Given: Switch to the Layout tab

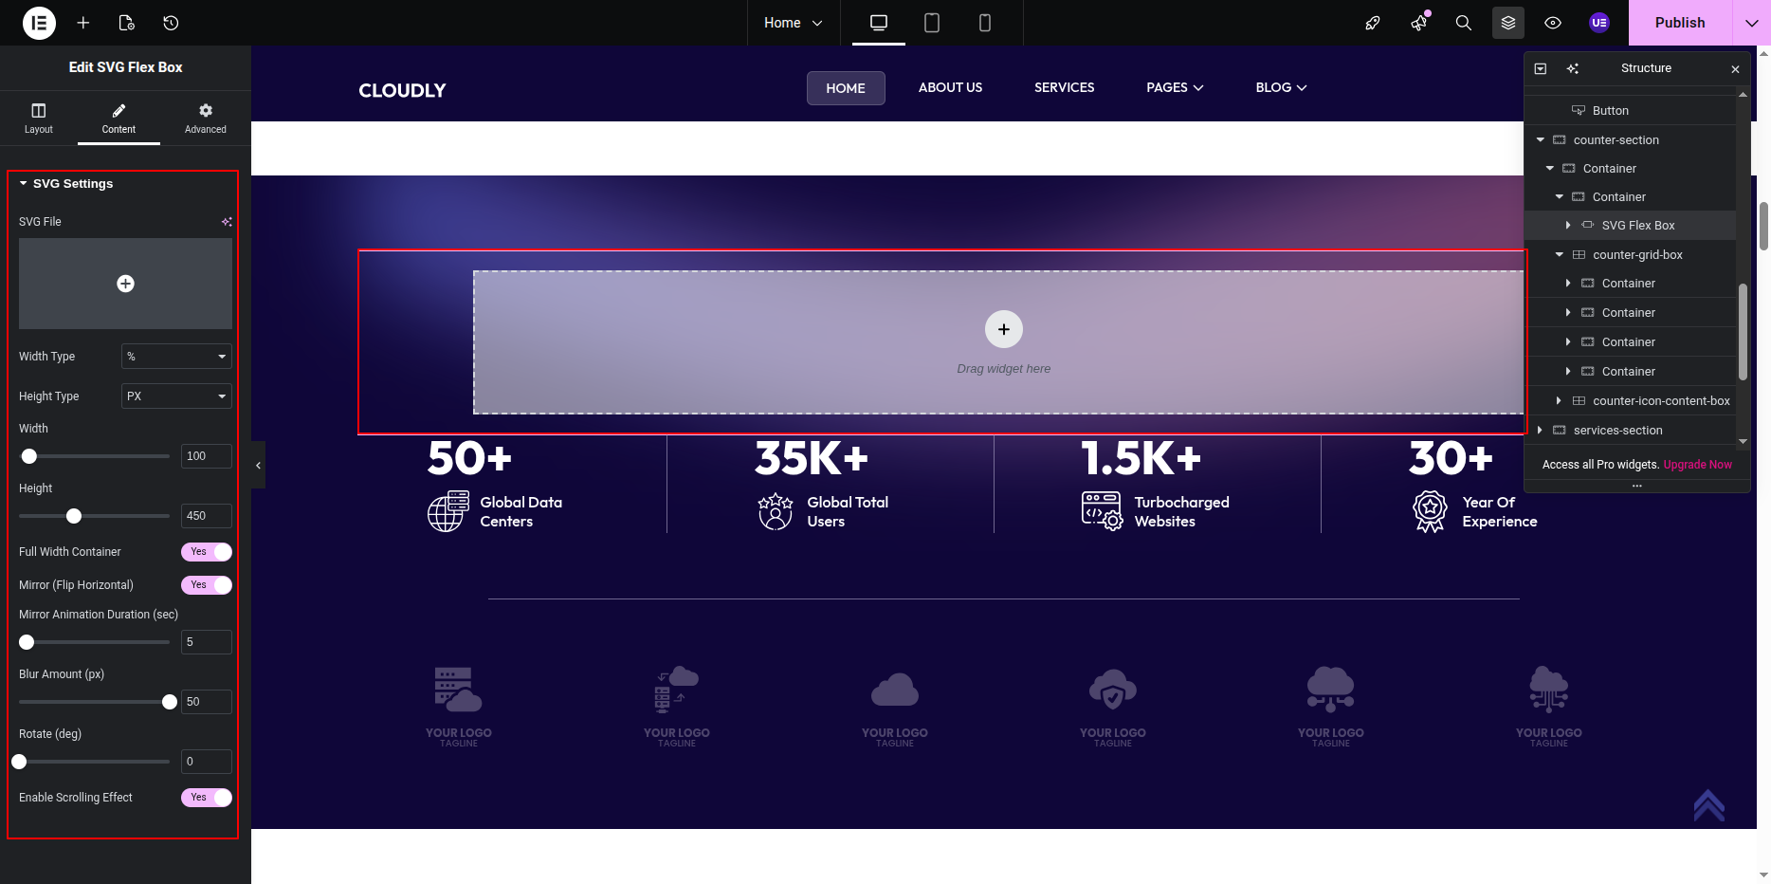Looking at the screenshot, I should coord(39,119).
